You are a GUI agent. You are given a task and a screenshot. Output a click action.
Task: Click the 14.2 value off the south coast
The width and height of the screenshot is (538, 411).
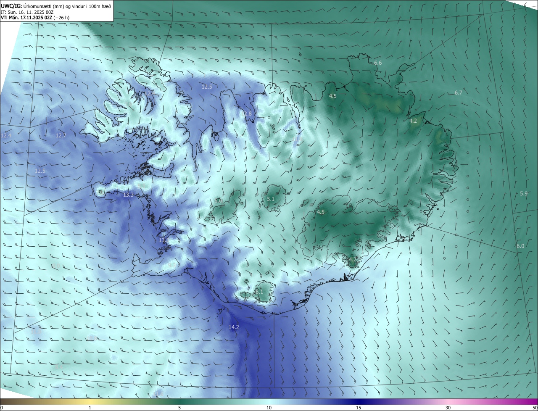tap(234, 327)
